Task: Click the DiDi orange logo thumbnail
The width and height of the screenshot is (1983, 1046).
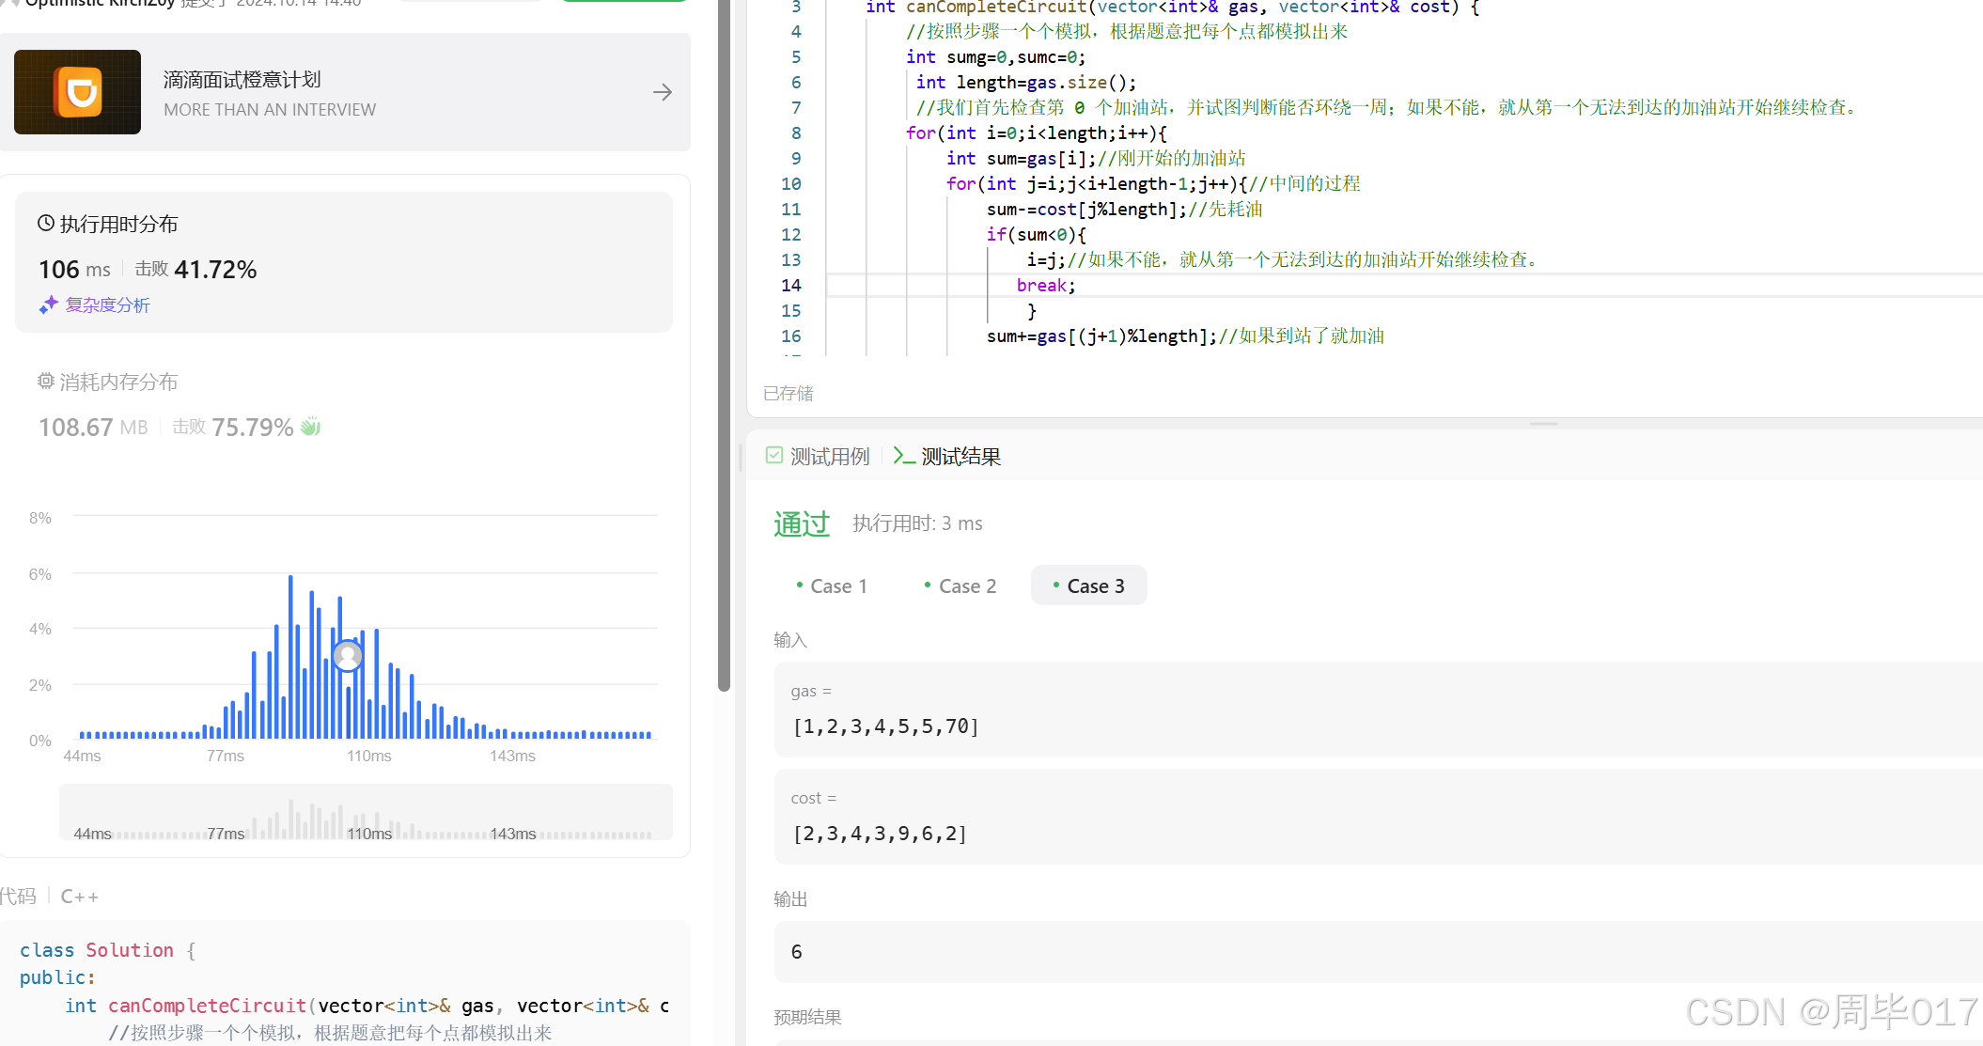Action: click(78, 92)
